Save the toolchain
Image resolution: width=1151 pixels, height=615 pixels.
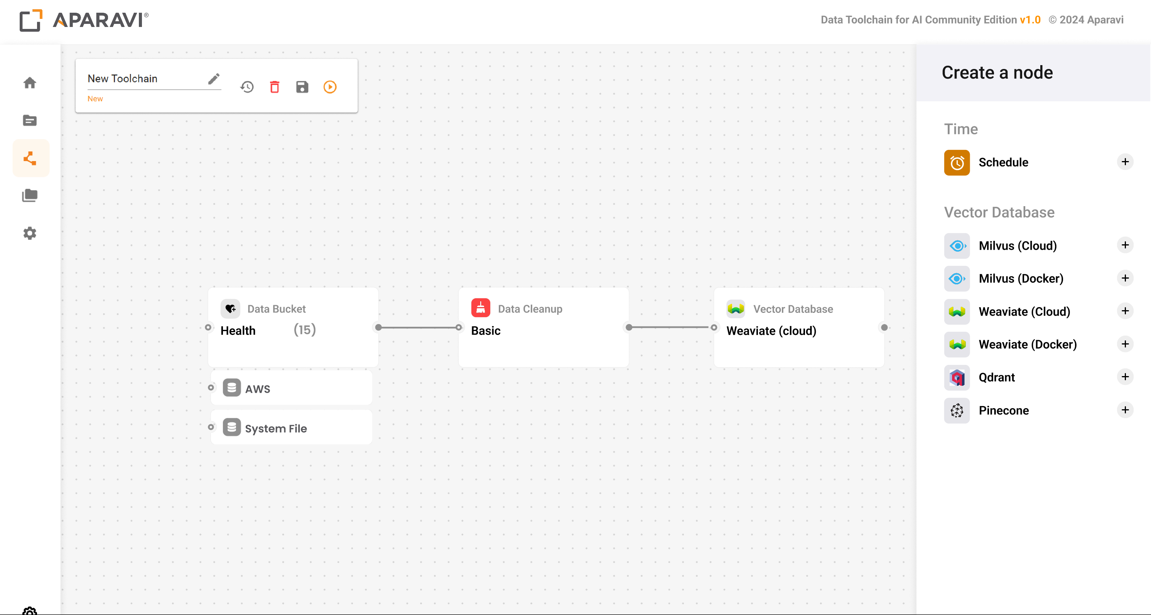(302, 87)
